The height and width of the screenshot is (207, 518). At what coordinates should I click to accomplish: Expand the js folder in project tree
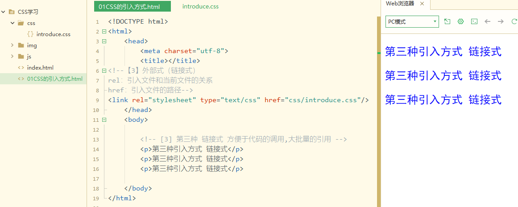12,57
